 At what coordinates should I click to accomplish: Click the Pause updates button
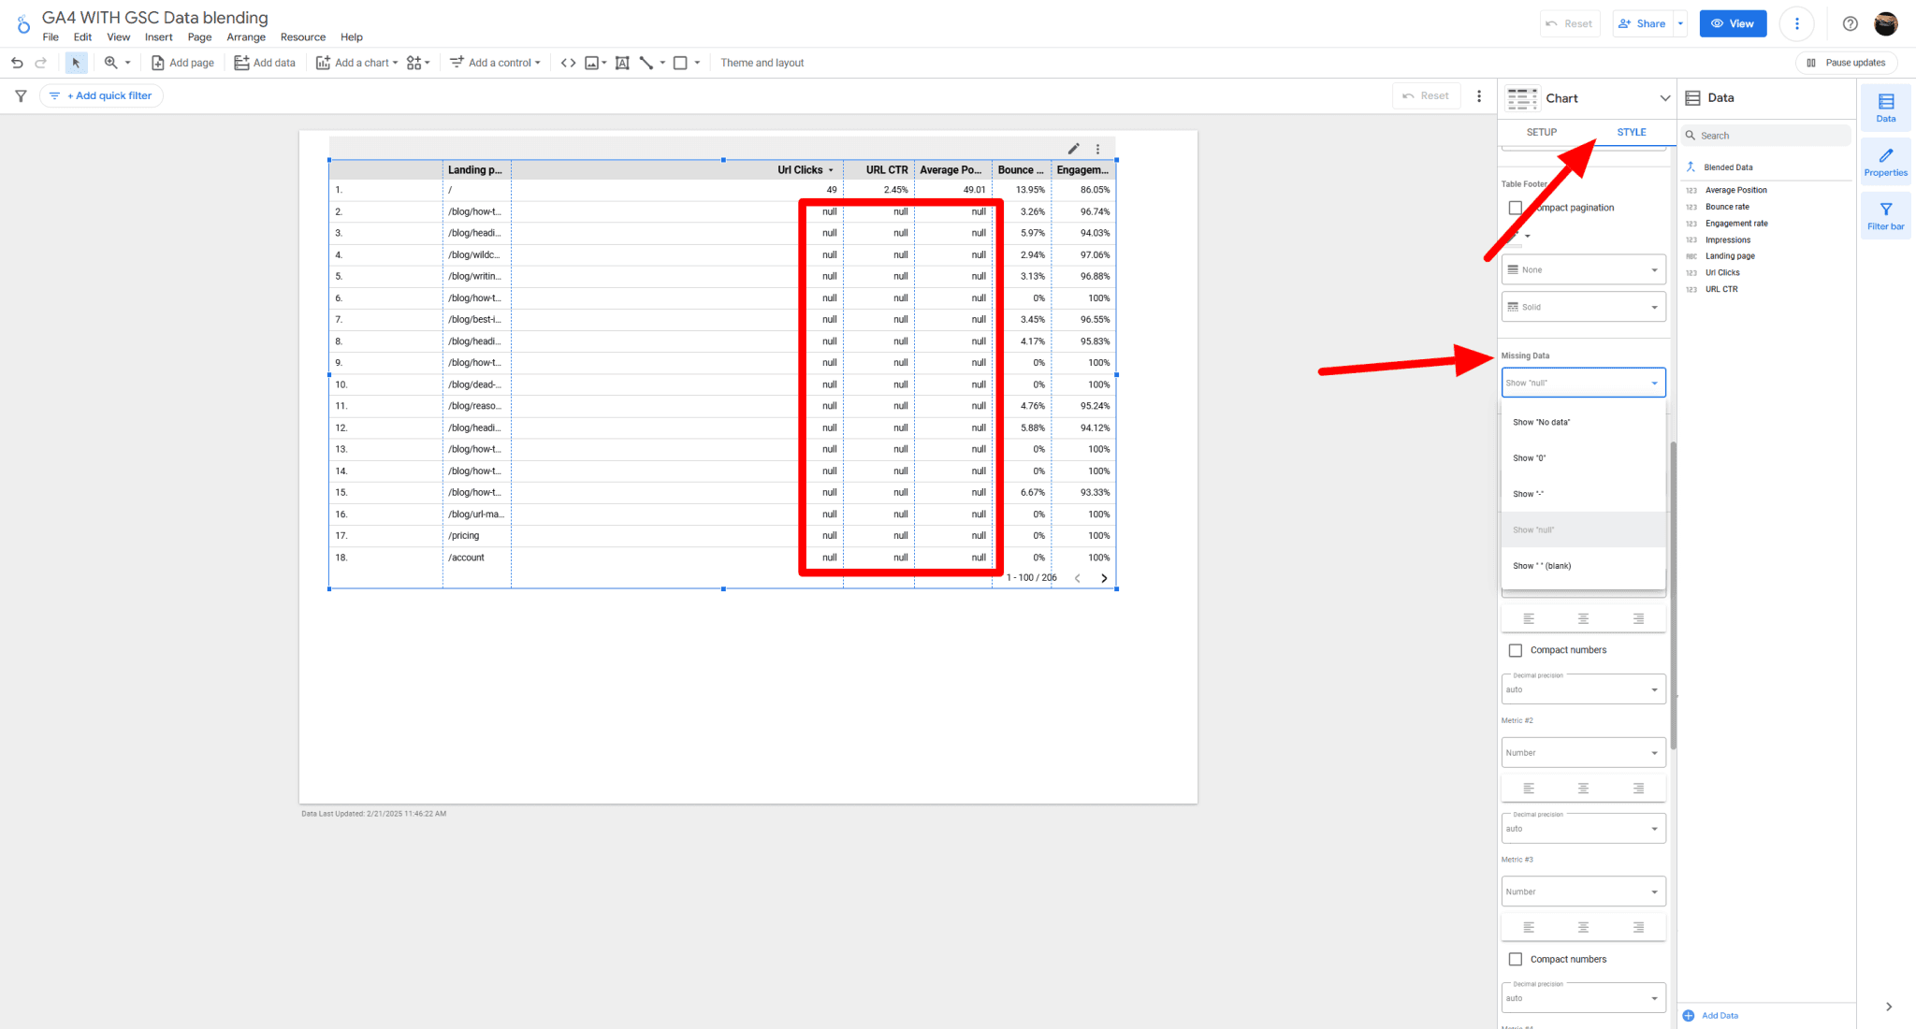(1845, 62)
